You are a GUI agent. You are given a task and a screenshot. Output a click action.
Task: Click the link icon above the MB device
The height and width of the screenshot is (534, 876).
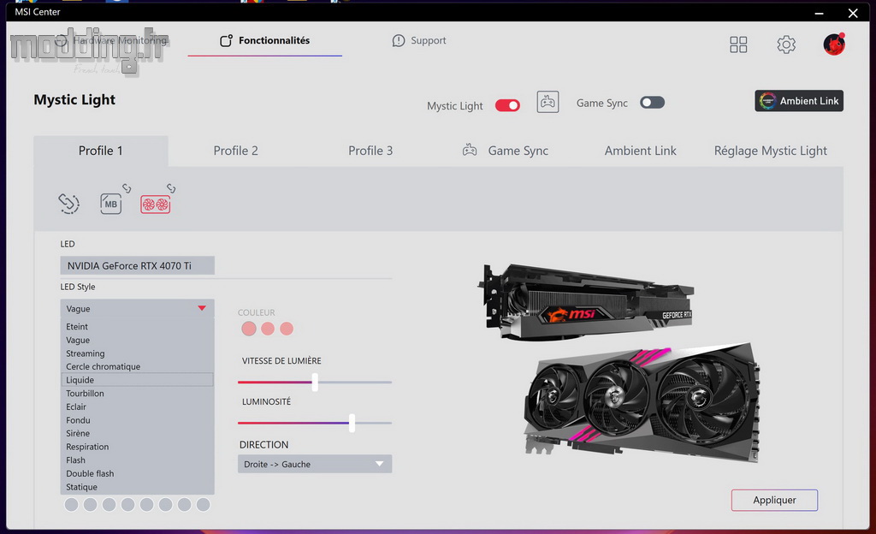point(127,189)
